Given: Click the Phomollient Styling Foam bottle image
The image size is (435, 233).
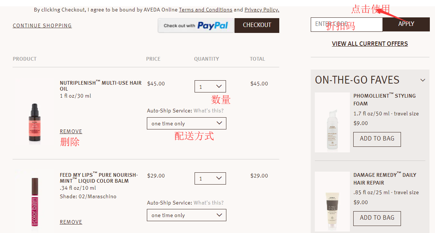Looking at the screenshot, I should (332, 128).
